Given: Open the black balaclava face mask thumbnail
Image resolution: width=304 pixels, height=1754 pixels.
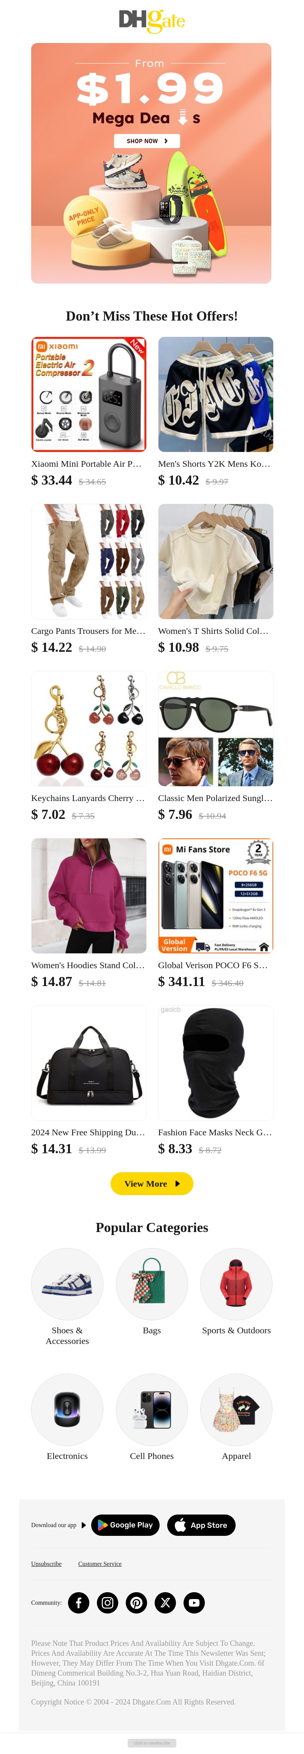Looking at the screenshot, I should pos(215,1062).
